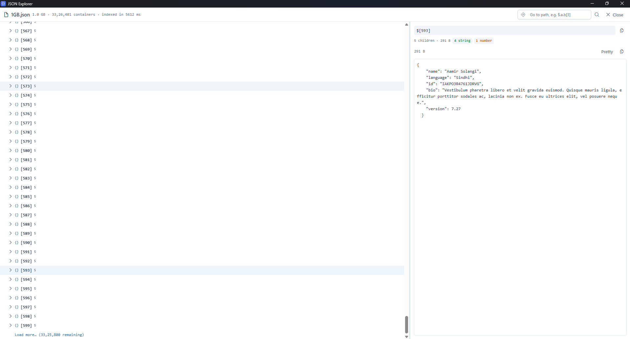Expand node [567]
This screenshot has width=630, height=339.
point(11,31)
